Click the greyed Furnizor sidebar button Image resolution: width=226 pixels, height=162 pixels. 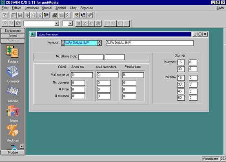point(13,41)
